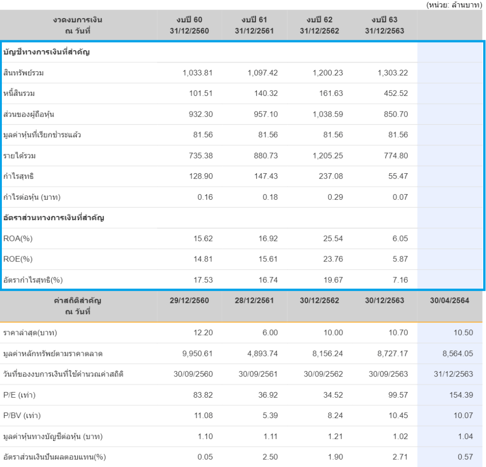
Task: Select the ROE(%) value 23.76
Action: pos(333,259)
